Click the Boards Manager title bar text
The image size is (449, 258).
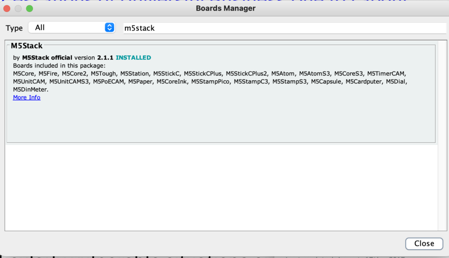point(226,8)
